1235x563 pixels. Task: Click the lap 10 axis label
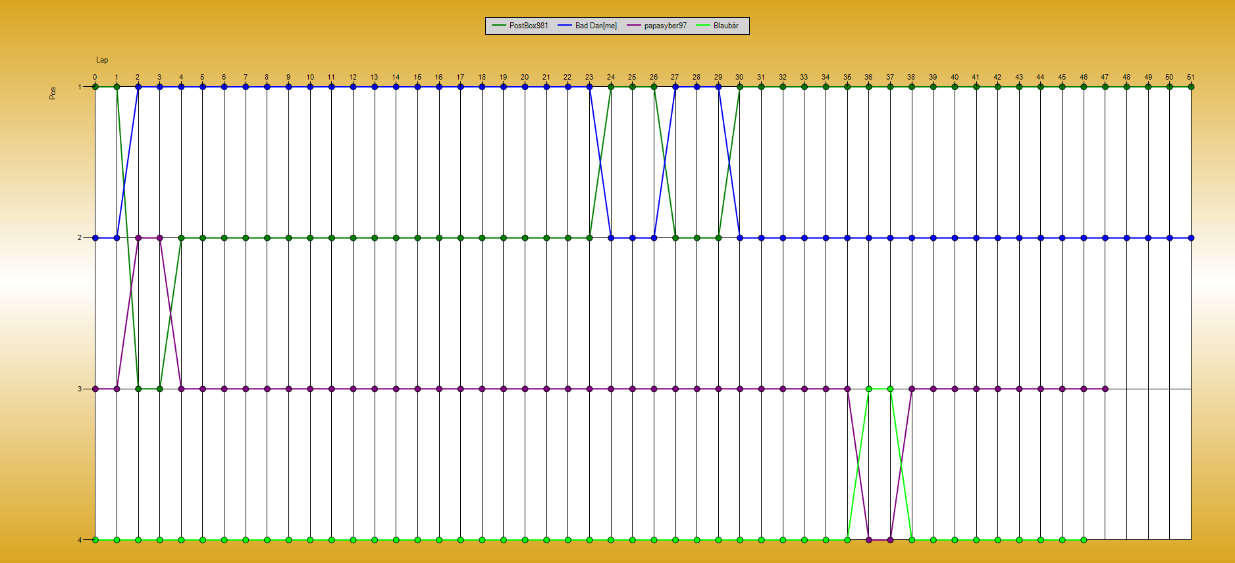tap(310, 77)
